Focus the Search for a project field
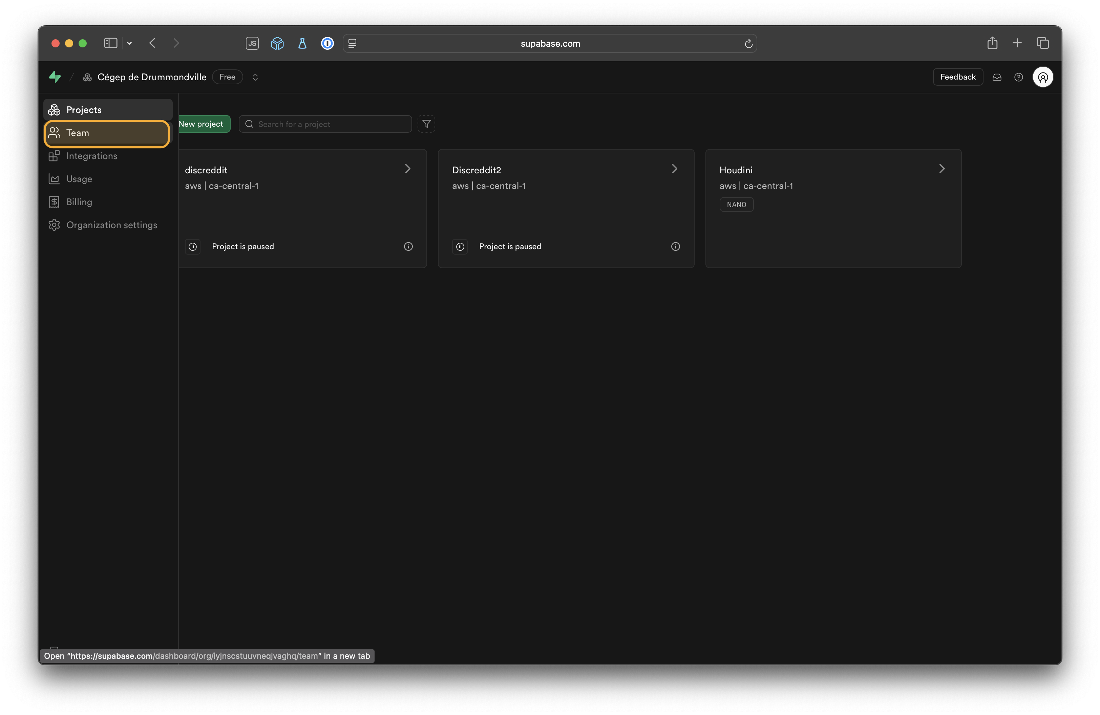Screen dimensions: 1100x715 click(325, 124)
